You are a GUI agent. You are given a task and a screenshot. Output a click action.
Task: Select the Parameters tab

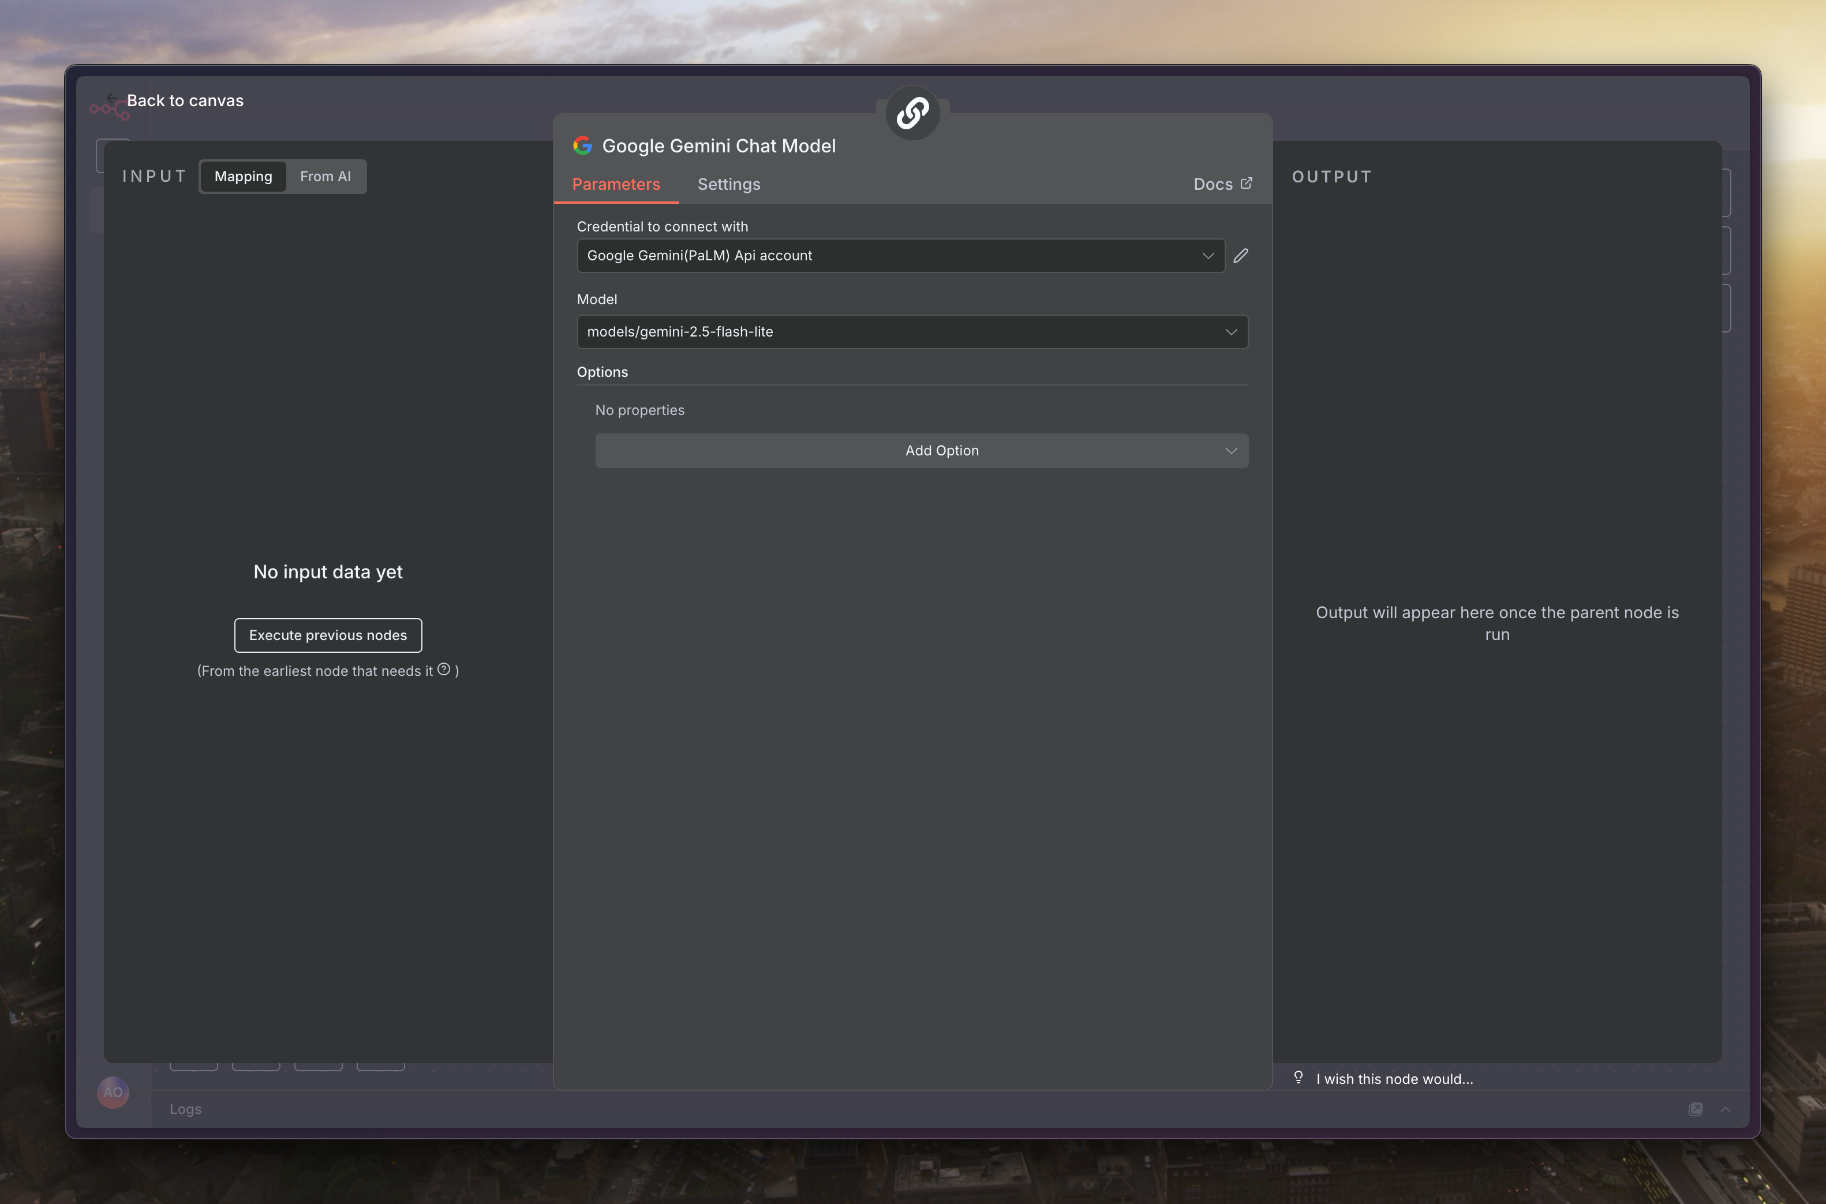616,184
